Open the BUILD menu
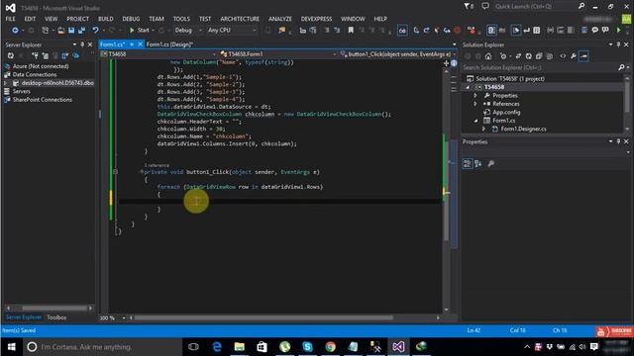 click(106, 19)
